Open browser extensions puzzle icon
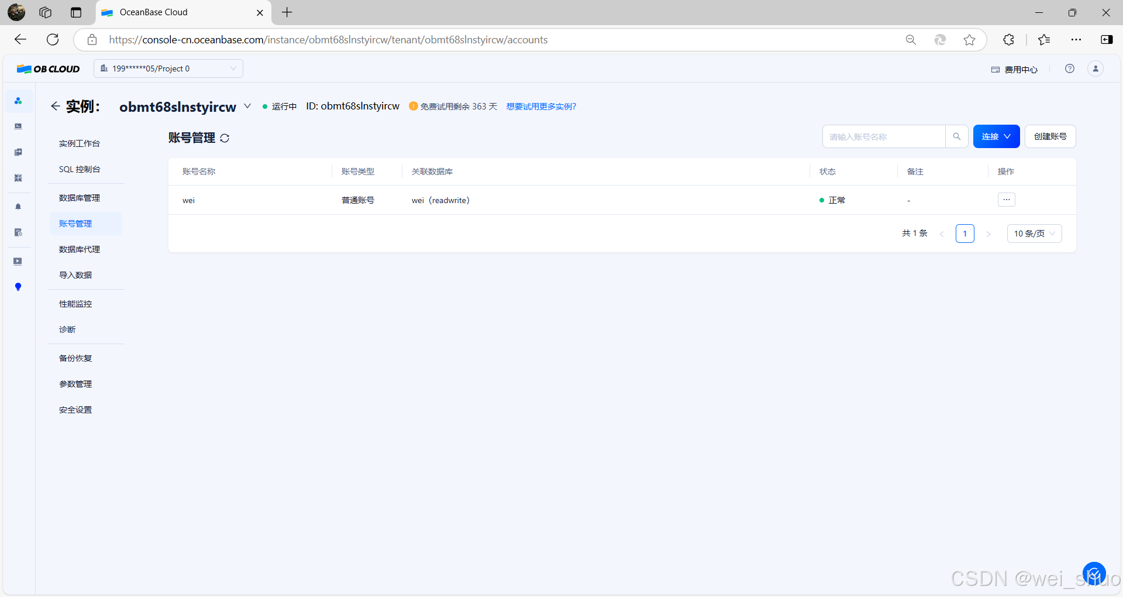The width and height of the screenshot is (1123, 597). tap(1009, 40)
